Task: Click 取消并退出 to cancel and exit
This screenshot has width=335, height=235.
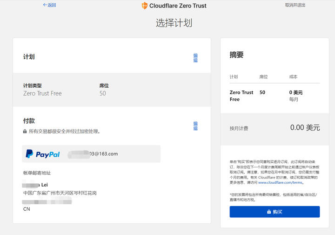Action: tap(295, 5)
